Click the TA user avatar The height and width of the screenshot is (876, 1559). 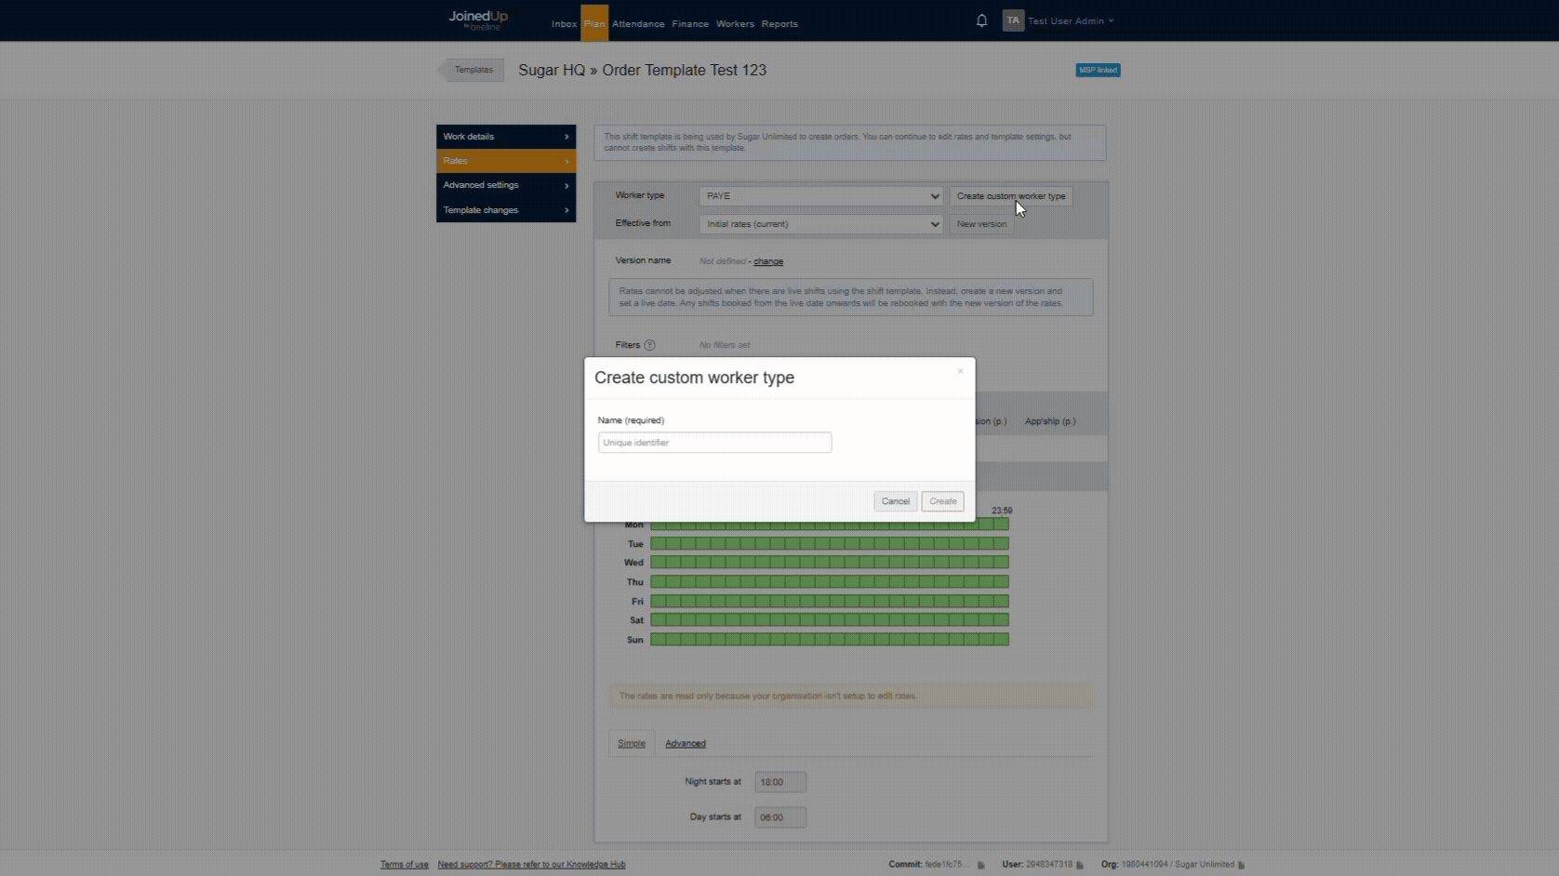point(1013,20)
